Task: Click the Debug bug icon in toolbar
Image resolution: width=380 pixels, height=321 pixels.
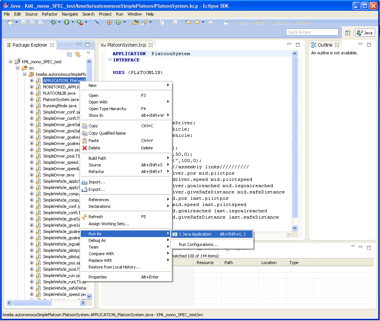Action: tap(53, 23)
